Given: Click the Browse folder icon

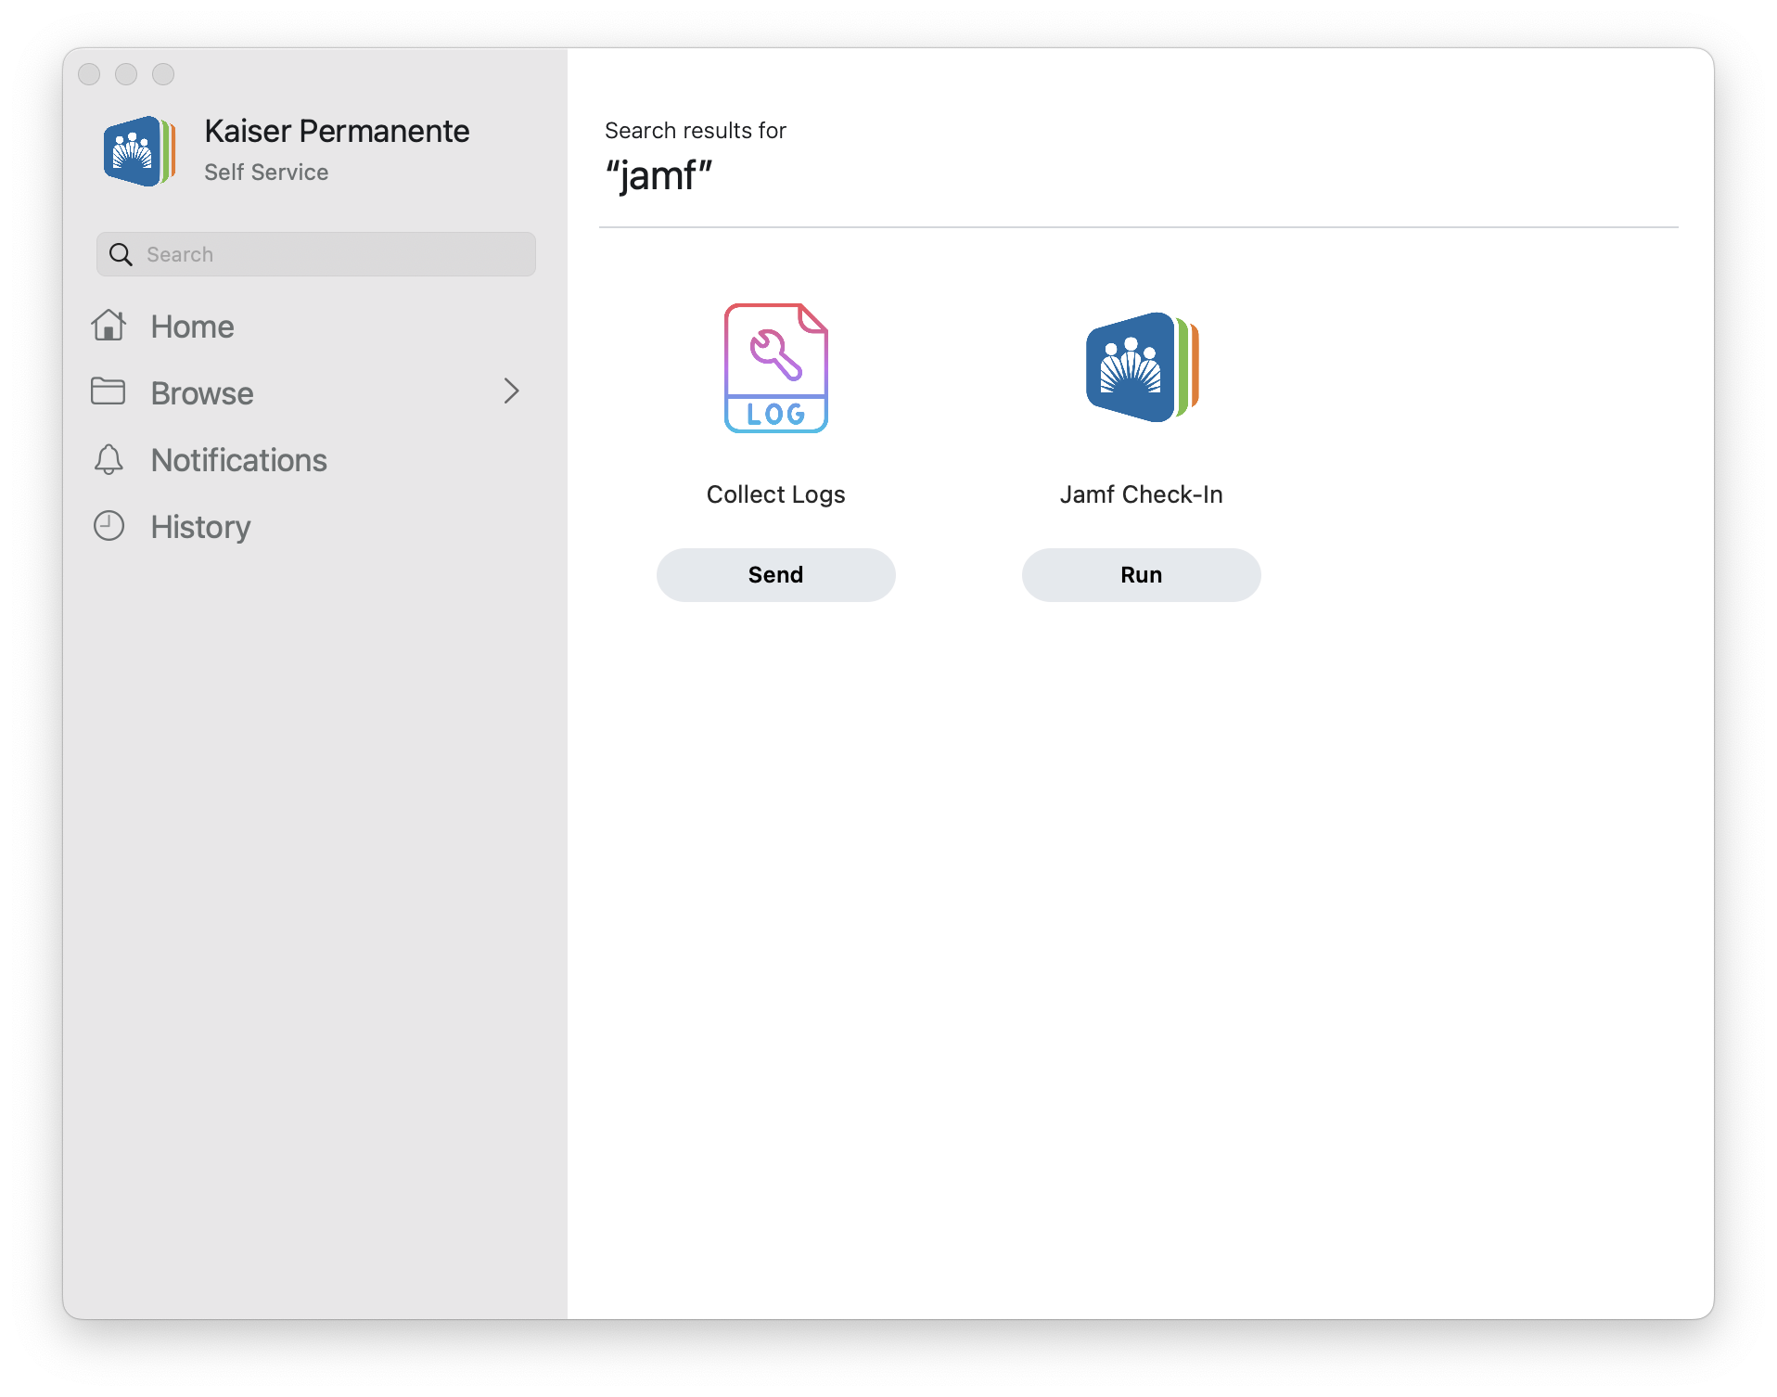Looking at the screenshot, I should point(109,391).
